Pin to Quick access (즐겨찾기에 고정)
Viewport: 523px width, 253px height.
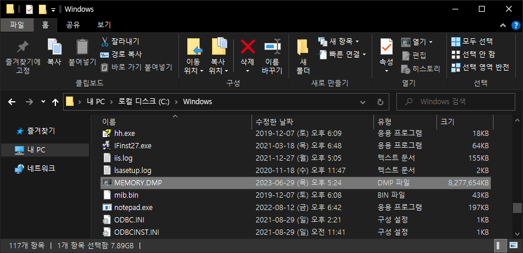(x=23, y=56)
